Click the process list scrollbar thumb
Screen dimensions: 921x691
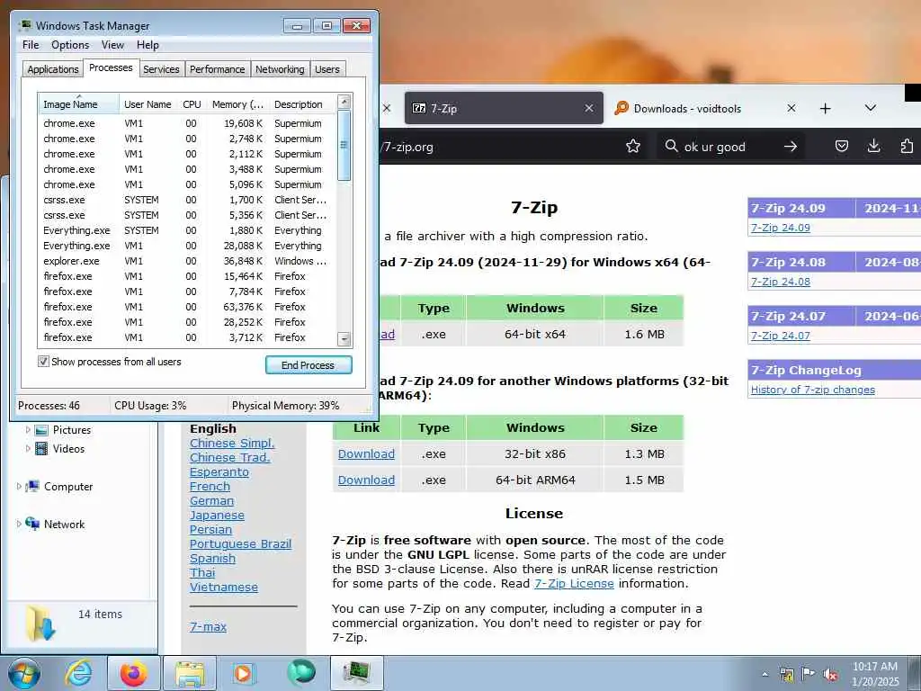(344, 145)
